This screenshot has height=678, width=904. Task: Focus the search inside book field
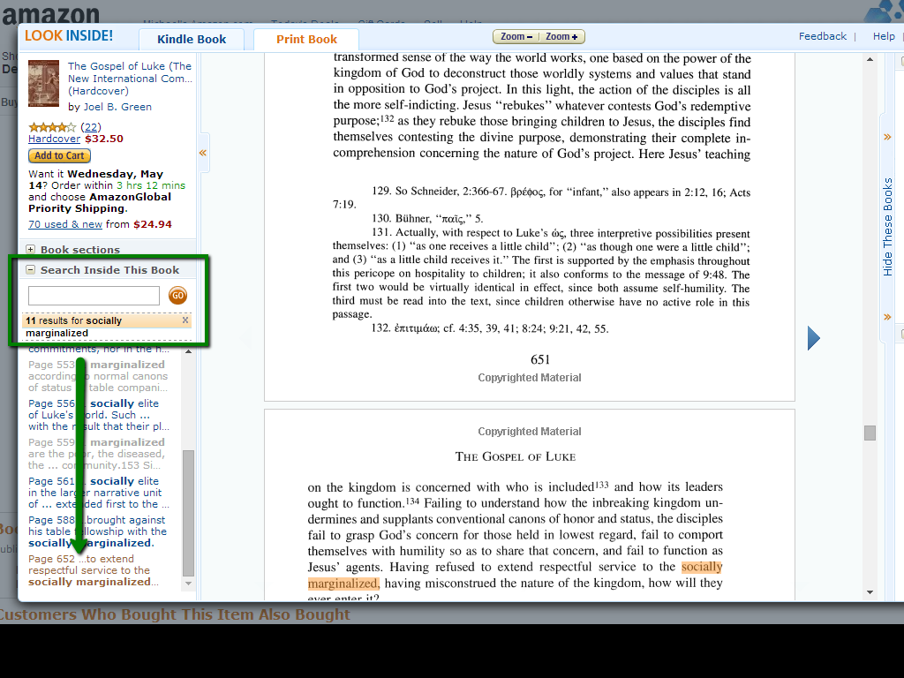coord(94,296)
